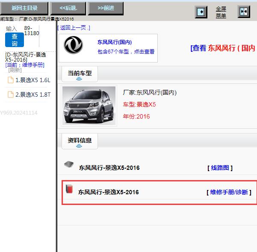This screenshot has height=252, width=257.
Task: Click the 年份:2016 text
Action: click(x=136, y=116)
